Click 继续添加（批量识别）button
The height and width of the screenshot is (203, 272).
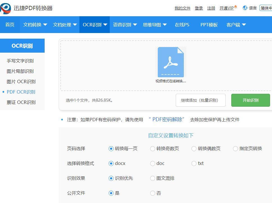(200, 100)
